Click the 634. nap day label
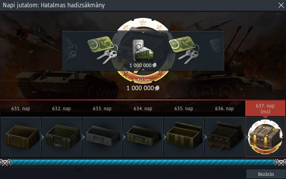This screenshot has height=179, width=286. (143, 109)
